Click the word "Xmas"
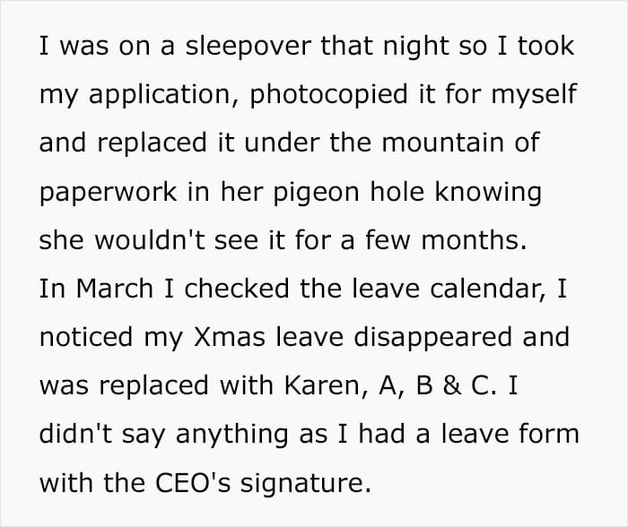 (x=229, y=337)
